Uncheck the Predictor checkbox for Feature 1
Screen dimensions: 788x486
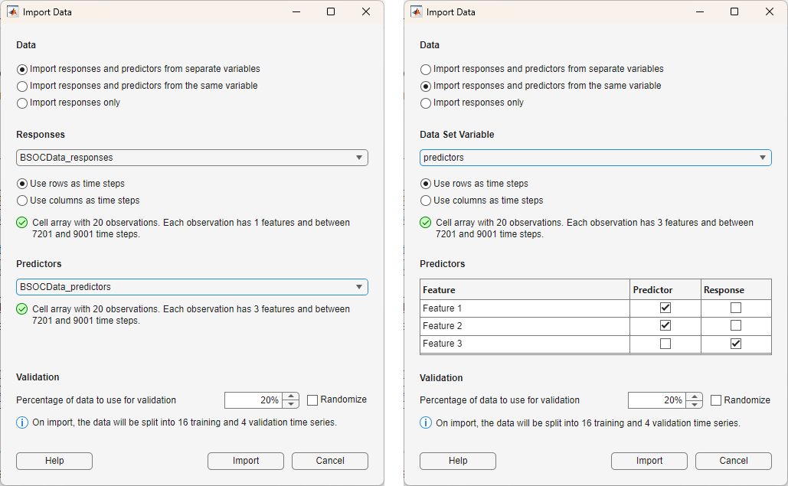coord(664,308)
